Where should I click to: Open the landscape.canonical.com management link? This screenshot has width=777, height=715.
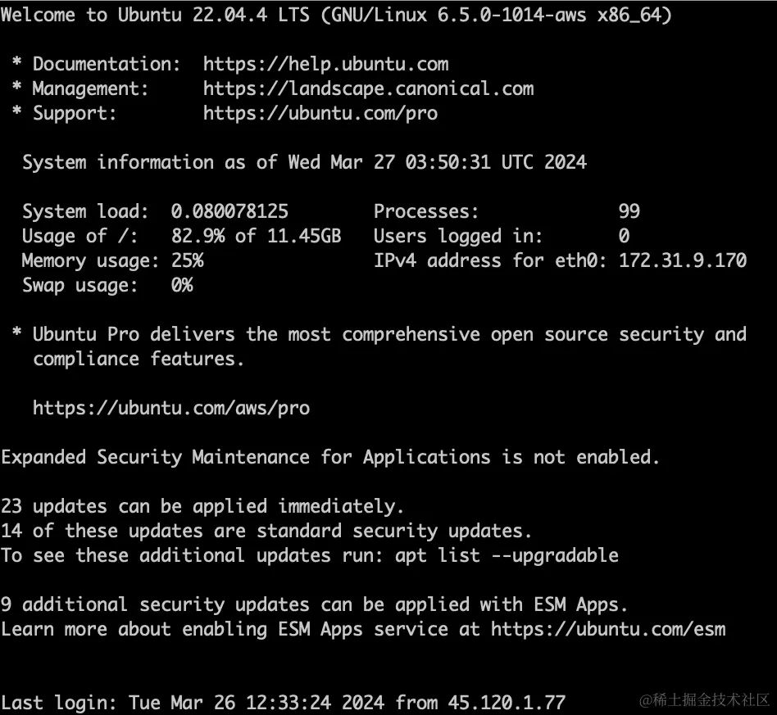point(368,88)
